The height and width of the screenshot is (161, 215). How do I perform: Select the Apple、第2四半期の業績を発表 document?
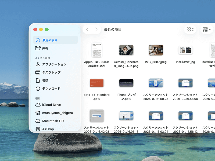click(97, 50)
